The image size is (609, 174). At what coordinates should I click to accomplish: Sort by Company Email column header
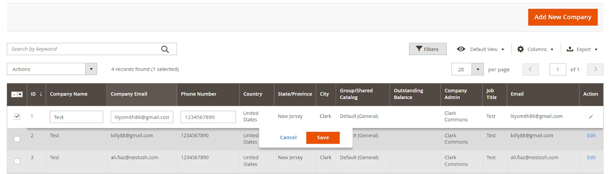click(x=129, y=94)
